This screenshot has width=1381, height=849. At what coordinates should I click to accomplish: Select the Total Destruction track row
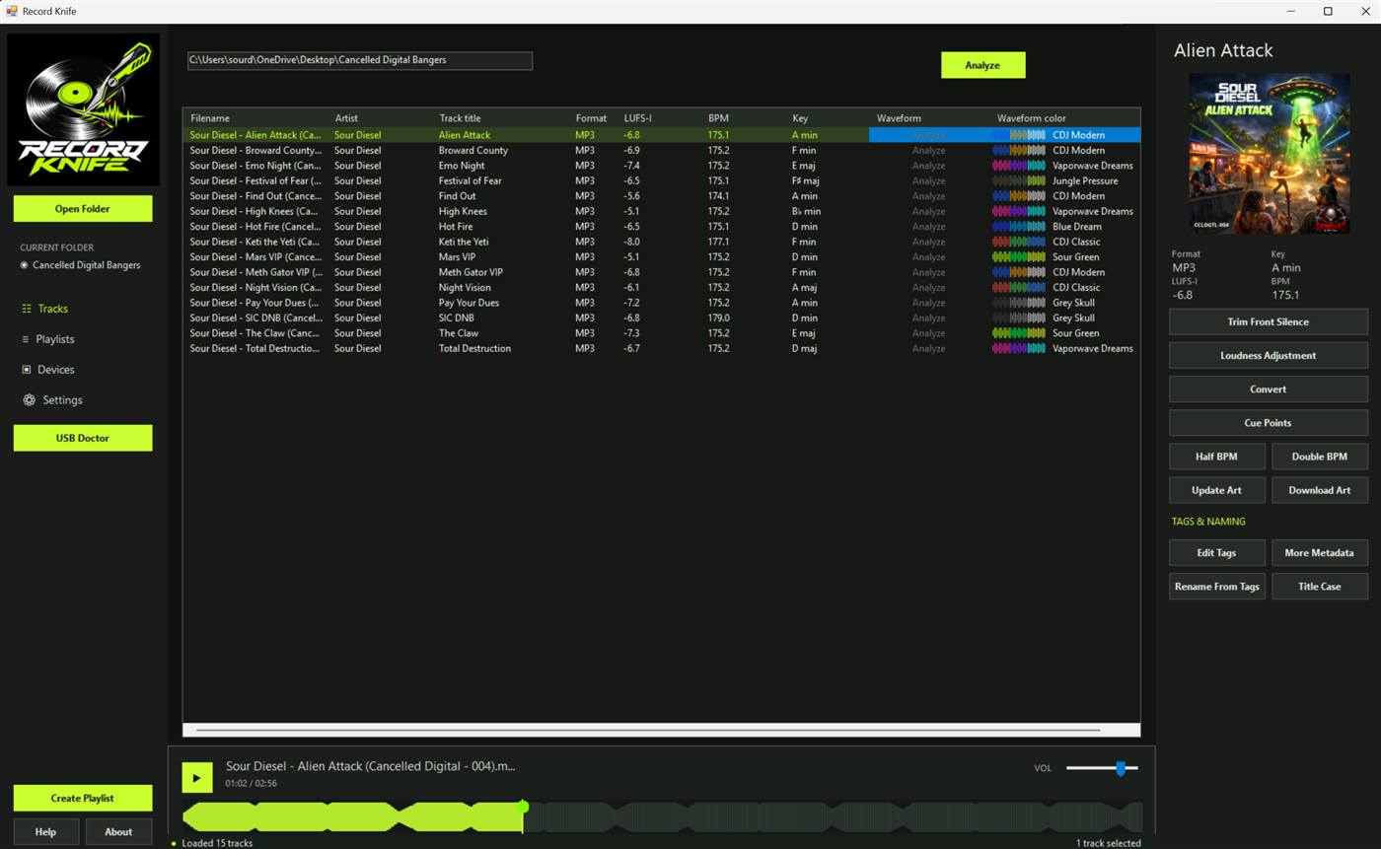[x=661, y=348]
